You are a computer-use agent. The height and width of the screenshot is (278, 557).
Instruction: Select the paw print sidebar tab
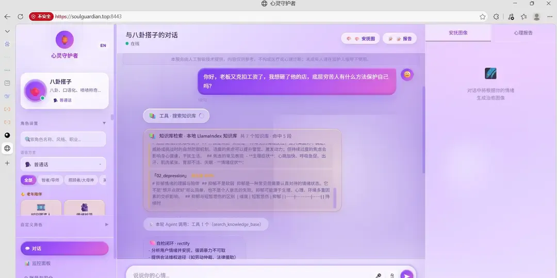[x=7, y=44]
